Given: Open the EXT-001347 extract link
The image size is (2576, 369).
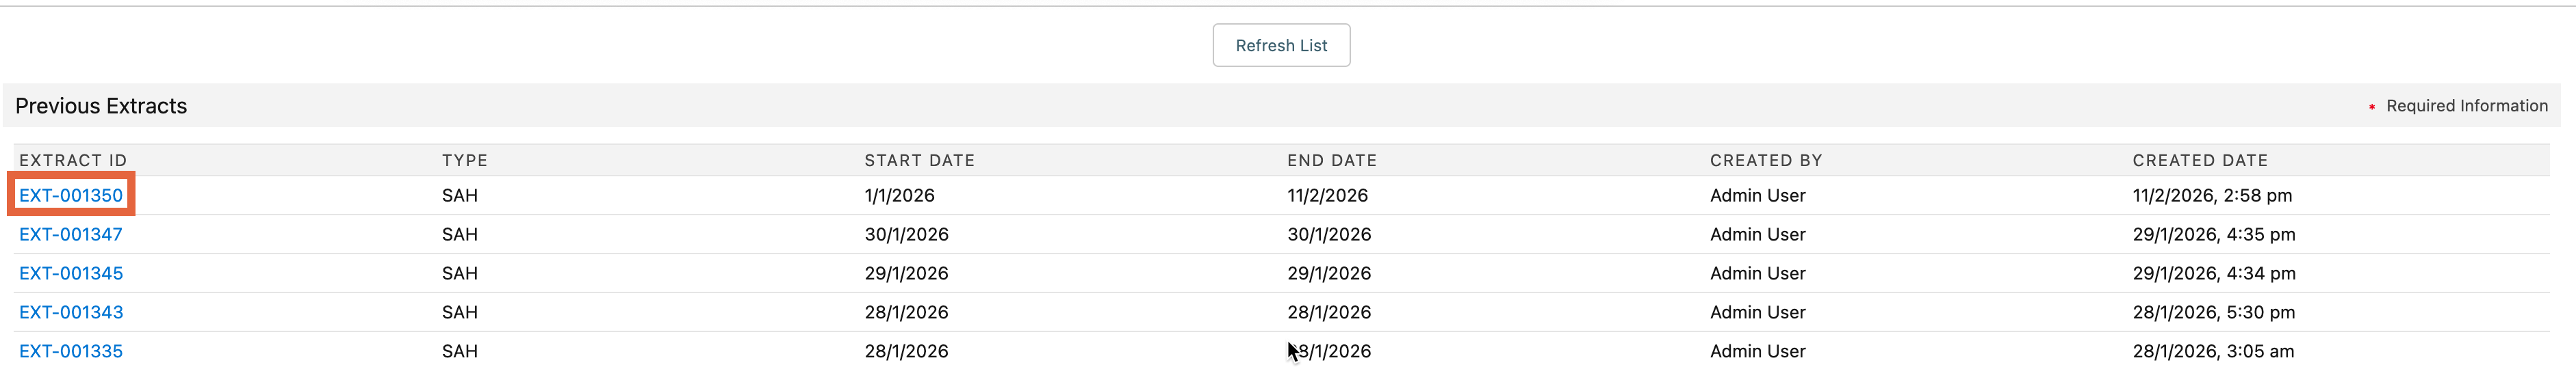Looking at the screenshot, I should (x=71, y=234).
